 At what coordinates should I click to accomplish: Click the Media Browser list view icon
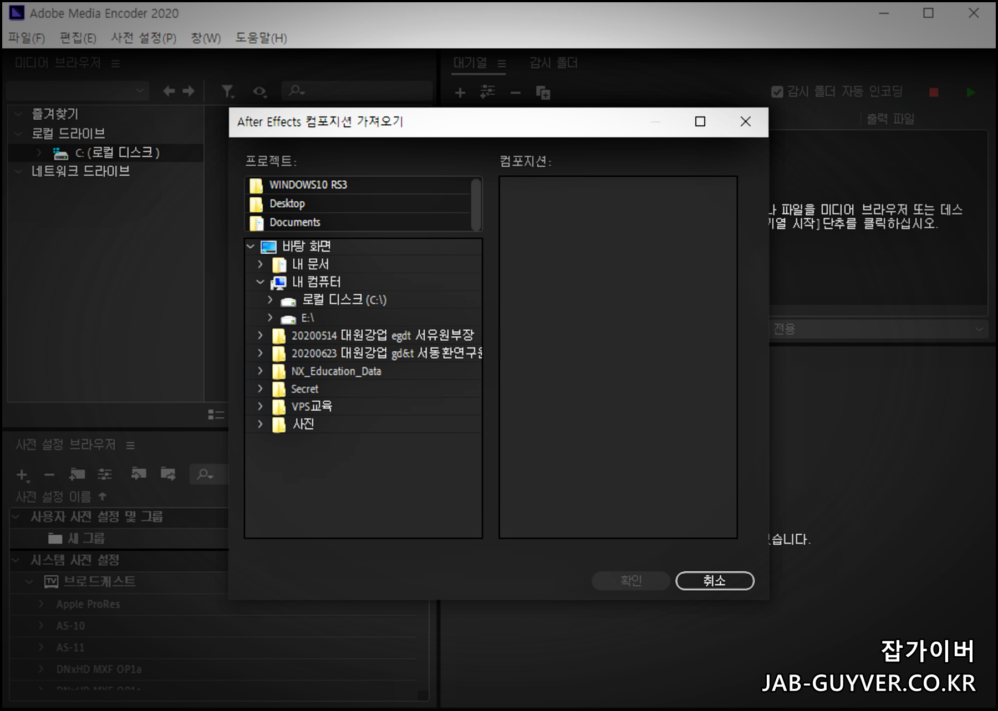(x=216, y=415)
